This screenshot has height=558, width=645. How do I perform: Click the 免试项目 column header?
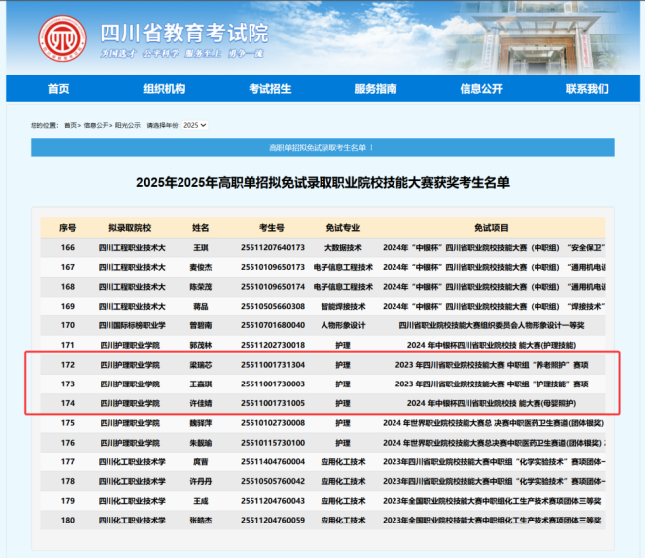491,228
